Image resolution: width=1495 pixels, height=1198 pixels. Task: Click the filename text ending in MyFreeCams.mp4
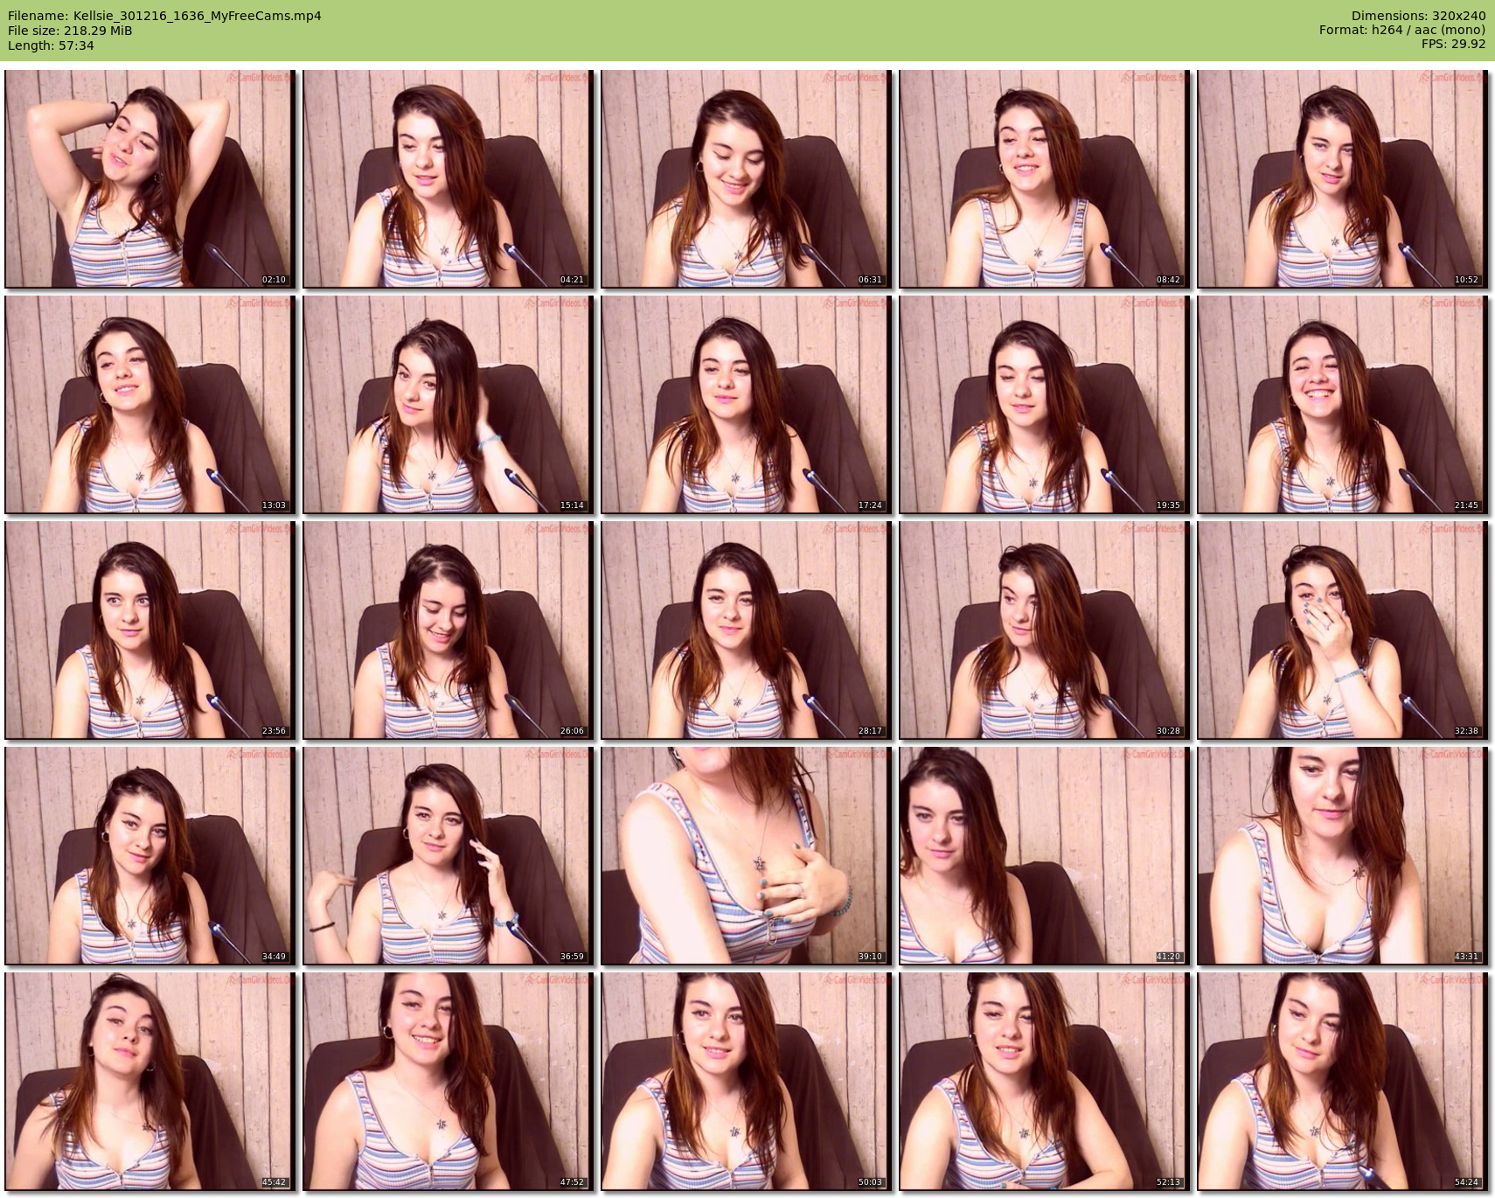click(x=164, y=16)
